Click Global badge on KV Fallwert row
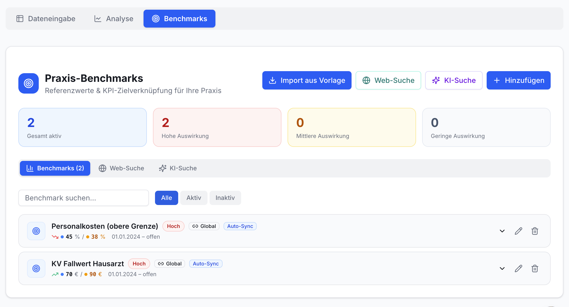Image resolution: width=569 pixels, height=307 pixels. (170, 264)
